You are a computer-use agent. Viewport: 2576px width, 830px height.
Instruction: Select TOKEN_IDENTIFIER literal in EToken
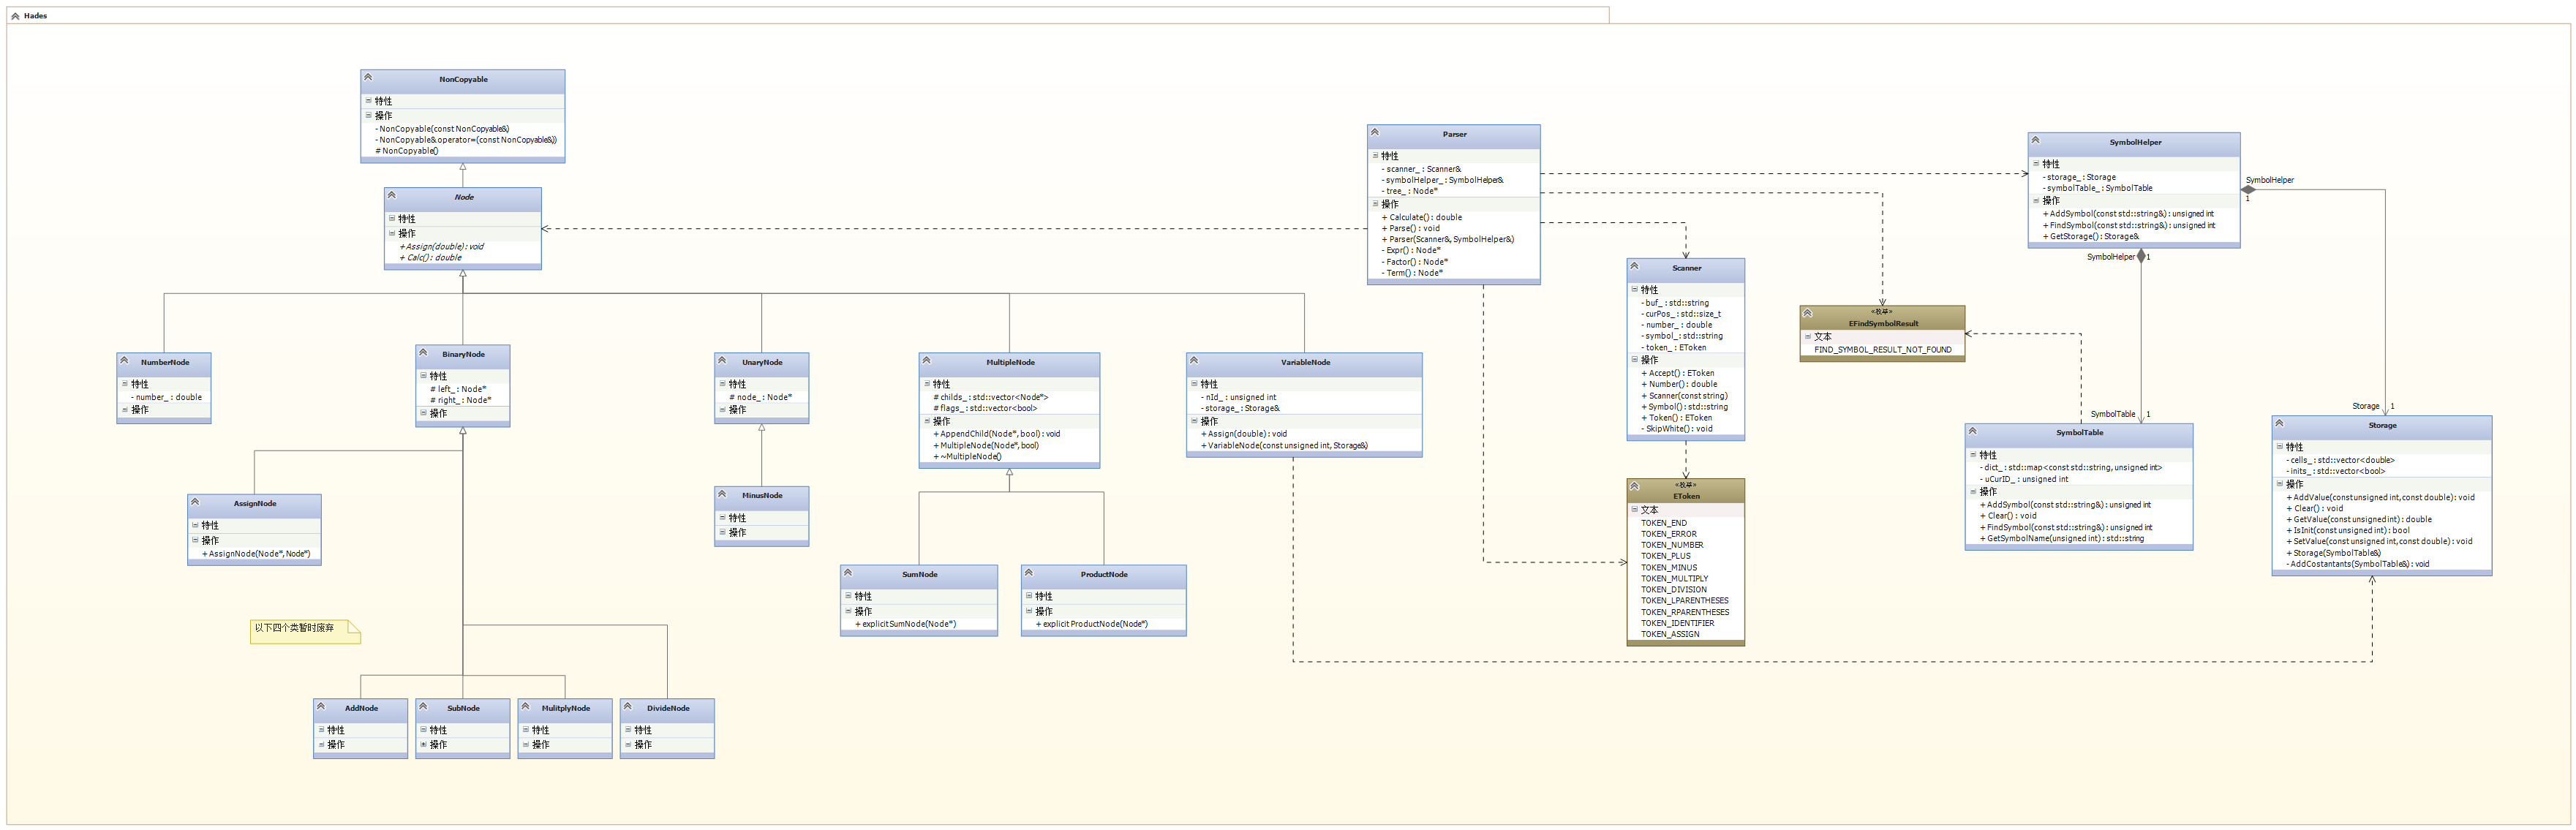tap(1677, 623)
